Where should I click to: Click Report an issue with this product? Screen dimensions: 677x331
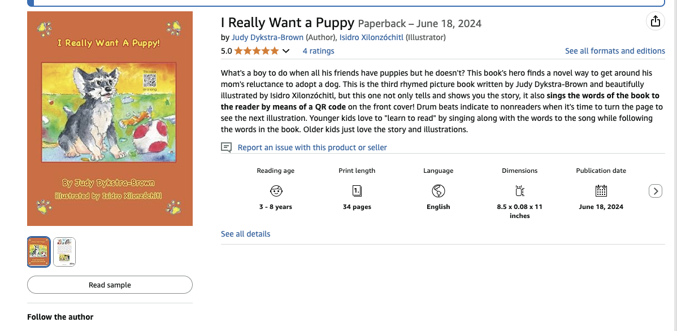coord(312,147)
